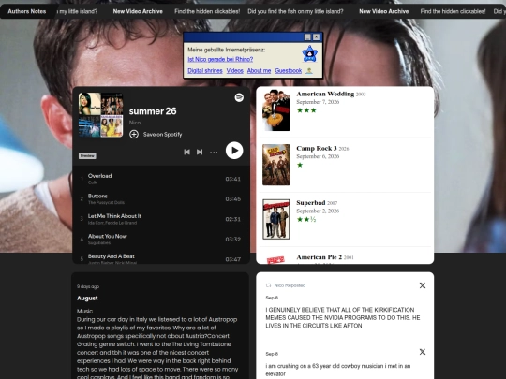Play the summer 26 playlist
The image size is (506, 379).
(x=234, y=150)
